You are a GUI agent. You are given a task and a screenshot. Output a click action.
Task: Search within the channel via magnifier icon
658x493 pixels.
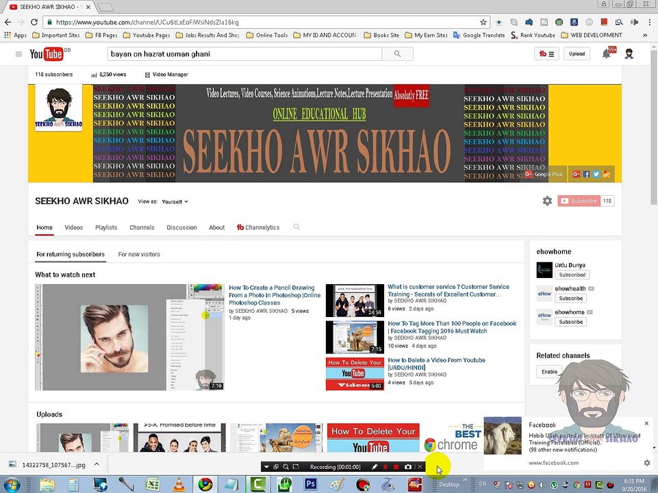tap(296, 227)
